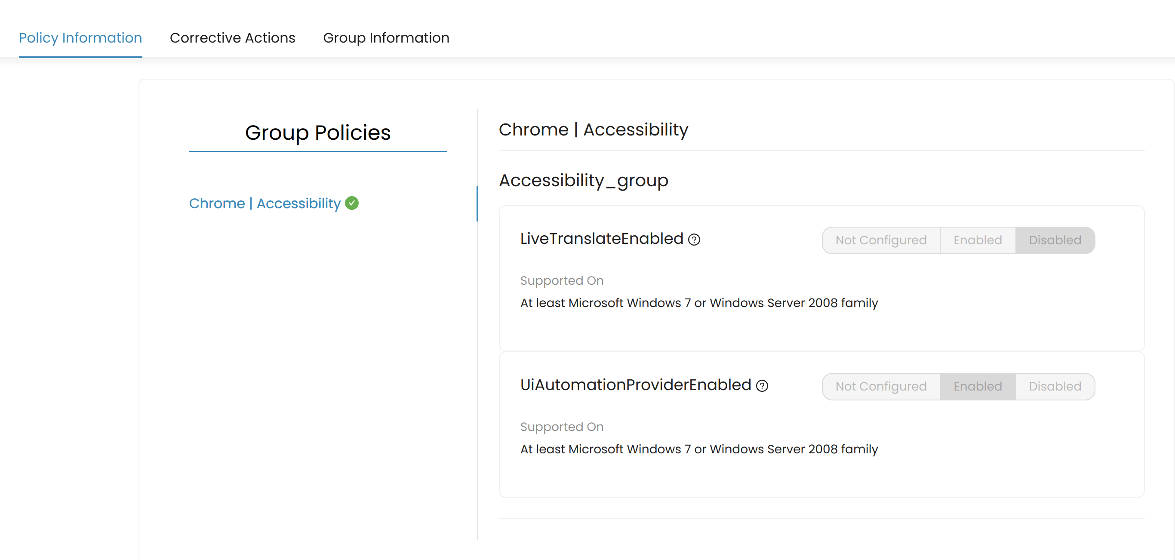Click Supported On under LiveTranslateEnabled

[562, 280]
